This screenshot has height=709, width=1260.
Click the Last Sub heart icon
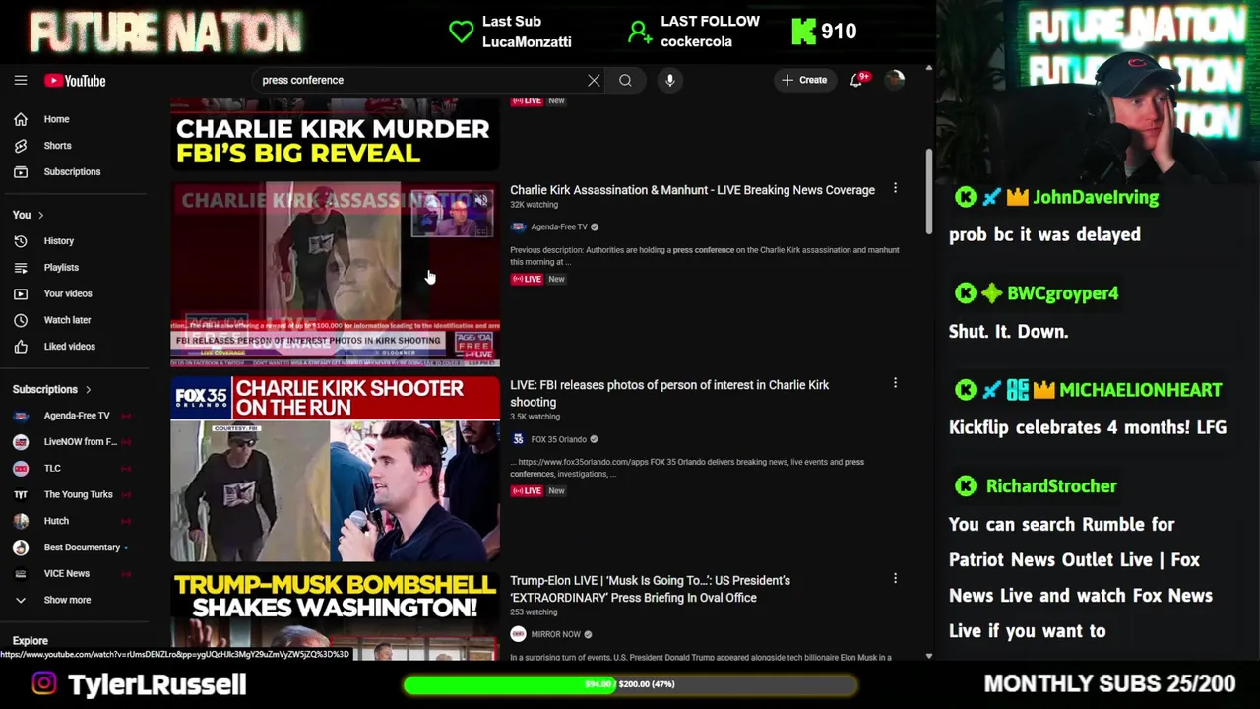tap(461, 32)
